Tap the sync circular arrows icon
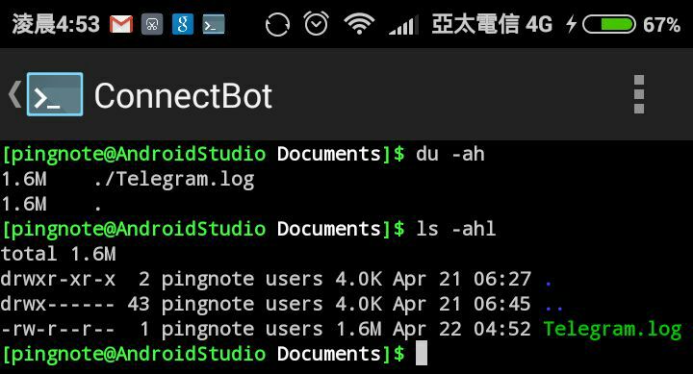The width and height of the screenshot is (693, 374). point(277,24)
